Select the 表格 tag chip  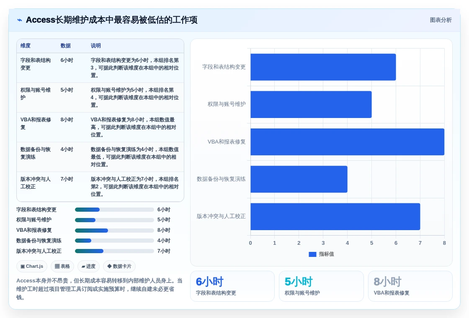[x=62, y=266]
